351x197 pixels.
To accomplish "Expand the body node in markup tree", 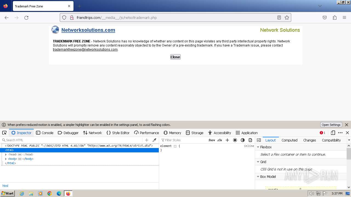I will [x=6, y=159].
